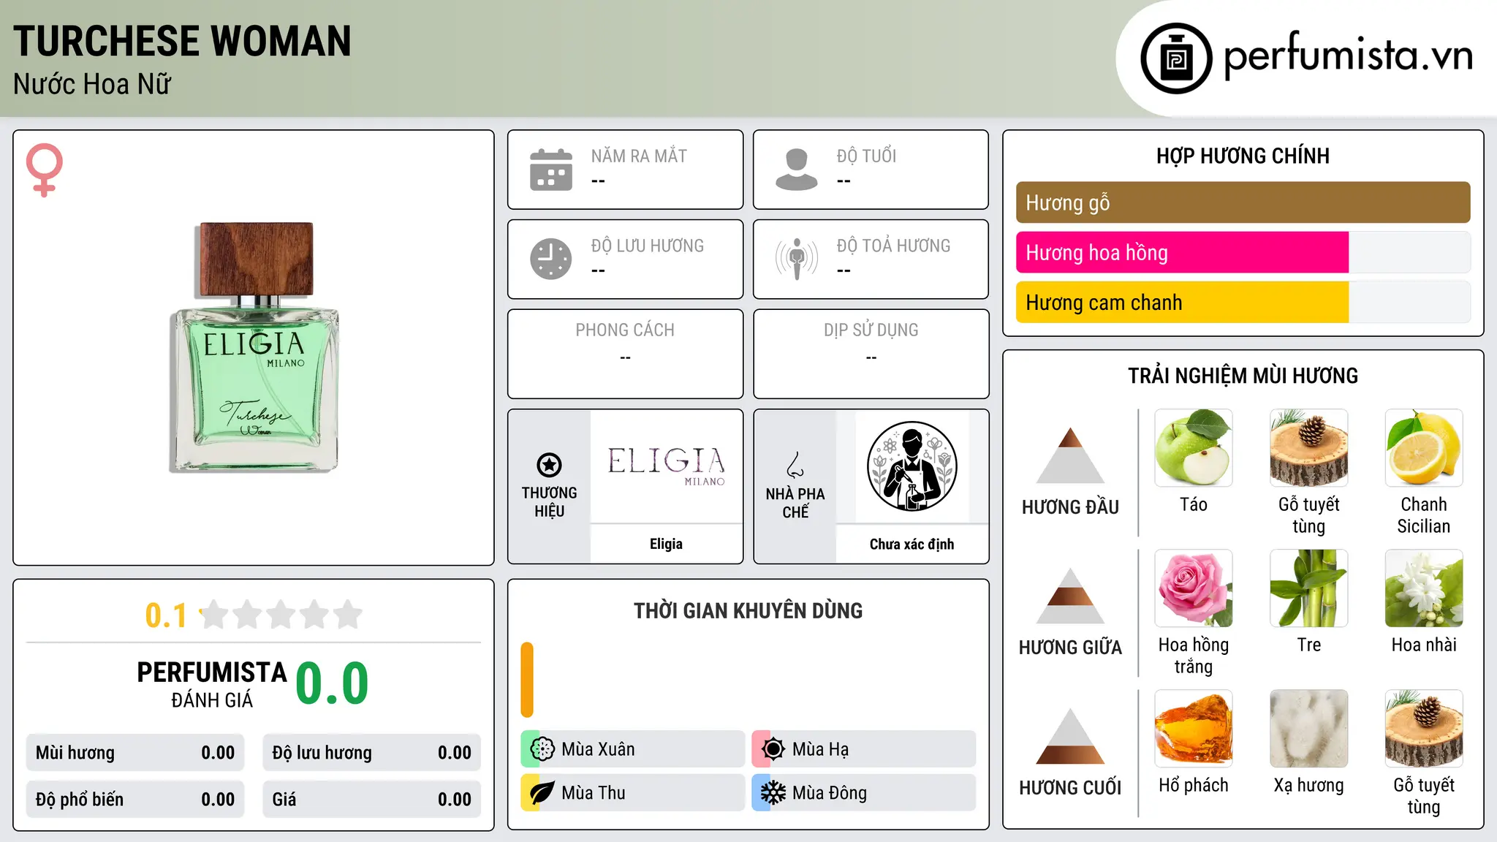
Task: Click the Mùa Đông season bar
Action: [864, 793]
